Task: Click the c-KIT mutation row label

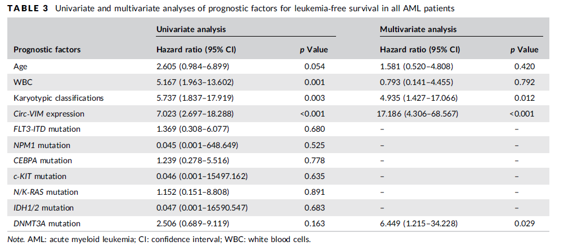Action: (41, 176)
